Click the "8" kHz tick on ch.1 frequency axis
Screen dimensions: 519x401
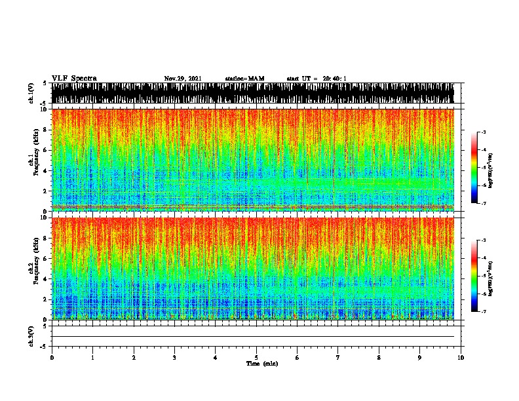click(x=46, y=130)
